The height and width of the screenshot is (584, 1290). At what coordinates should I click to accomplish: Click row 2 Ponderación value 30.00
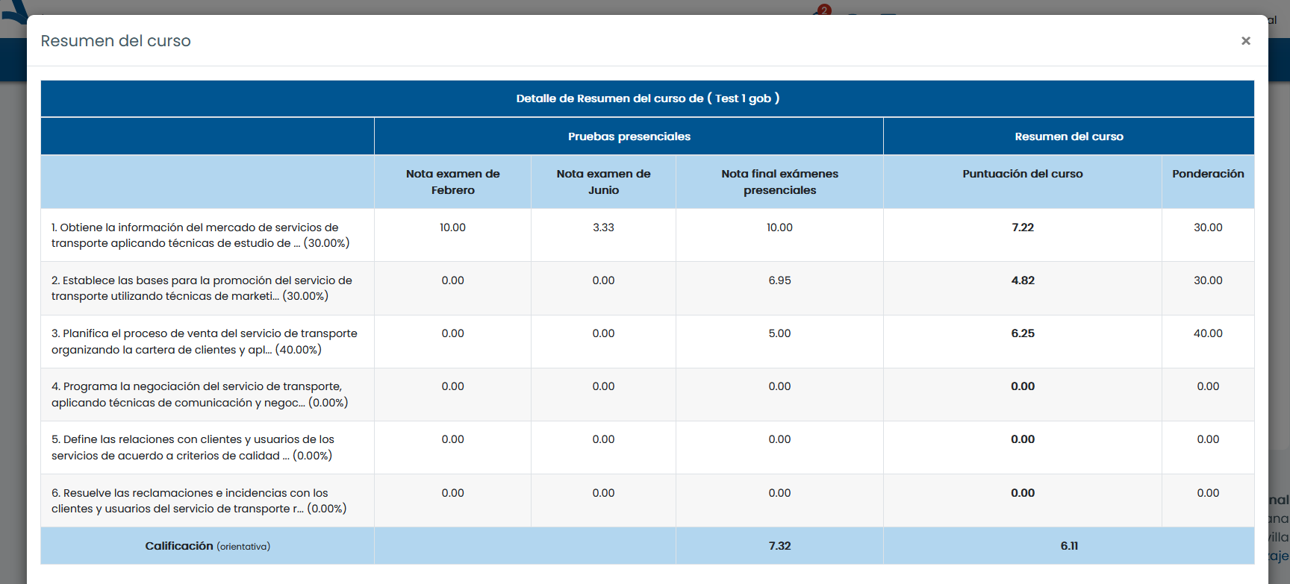[1208, 280]
